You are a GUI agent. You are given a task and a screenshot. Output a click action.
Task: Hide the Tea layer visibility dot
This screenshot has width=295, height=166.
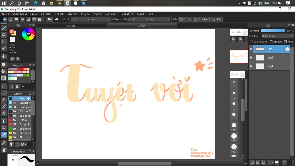(251, 49)
